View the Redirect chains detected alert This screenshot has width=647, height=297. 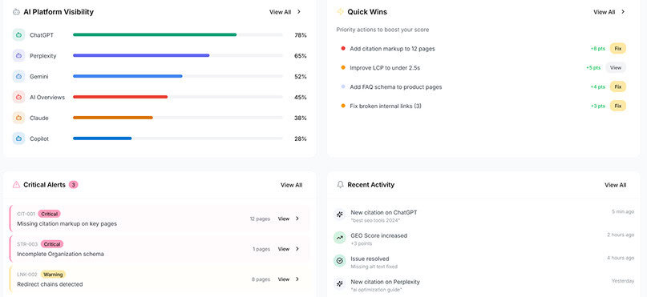click(284, 279)
